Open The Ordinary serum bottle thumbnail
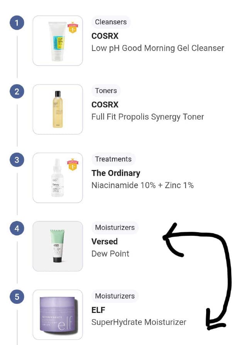This screenshot has width=247, height=345. [58, 178]
